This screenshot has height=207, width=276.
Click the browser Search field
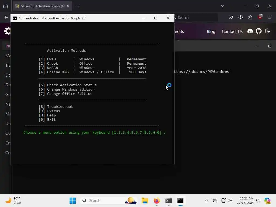195,18
